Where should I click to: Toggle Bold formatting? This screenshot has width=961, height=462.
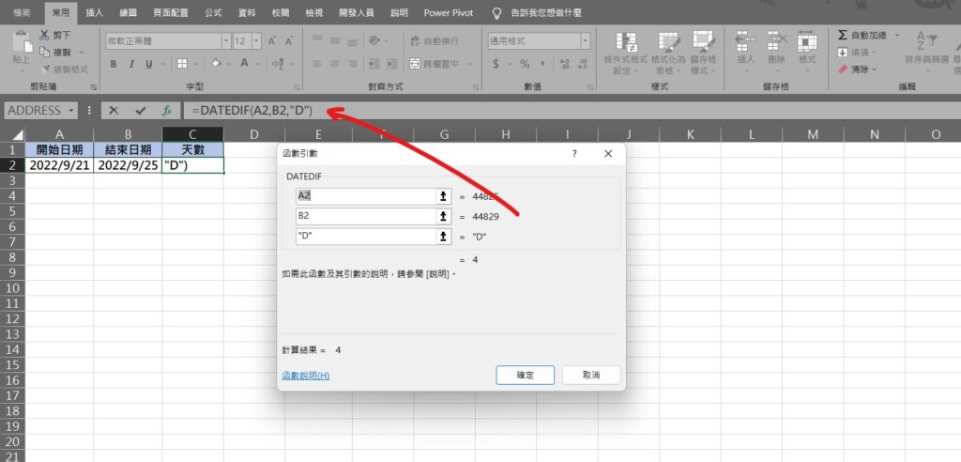coord(113,64)
